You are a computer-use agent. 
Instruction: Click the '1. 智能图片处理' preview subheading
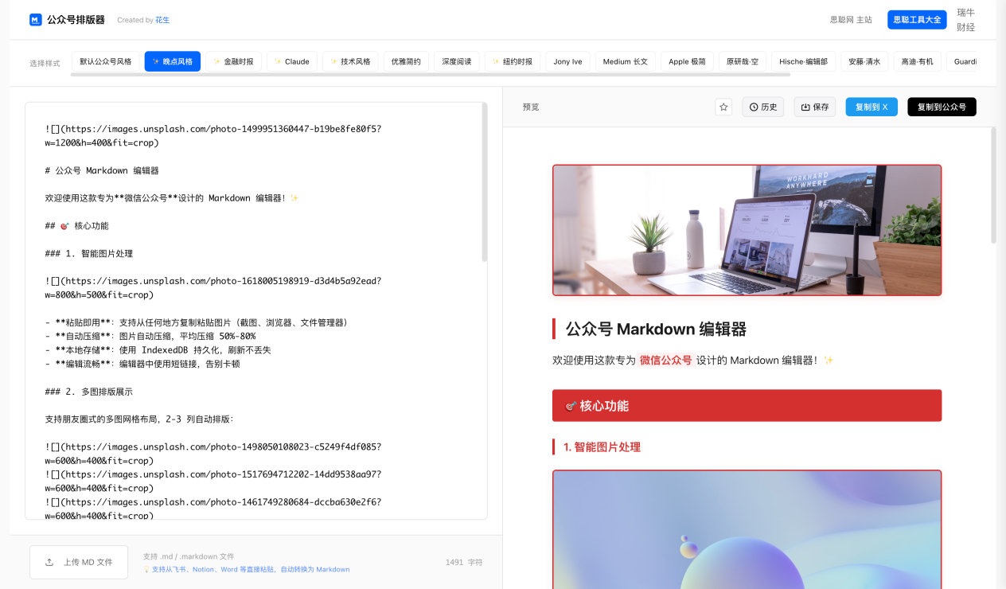point(602,447)
